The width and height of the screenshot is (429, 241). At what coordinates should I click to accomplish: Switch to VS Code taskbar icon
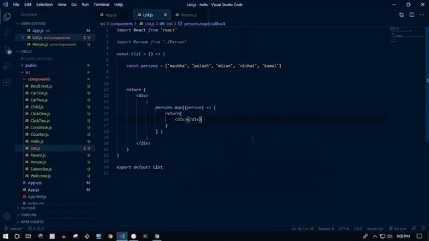pyautogui.click(x=122, y=236)
